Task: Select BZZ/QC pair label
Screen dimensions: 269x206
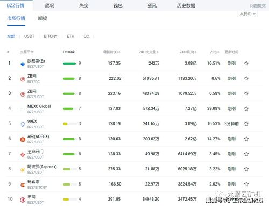Action: point(33,82)
